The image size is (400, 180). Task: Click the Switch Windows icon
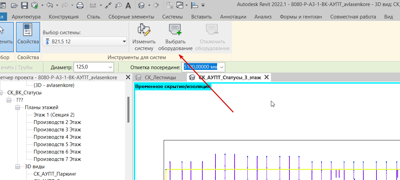click(x=180, y=5)
